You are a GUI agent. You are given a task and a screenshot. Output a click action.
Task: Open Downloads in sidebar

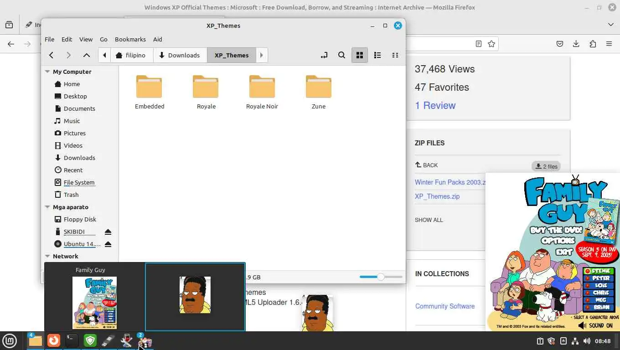(x=79, y=158)
